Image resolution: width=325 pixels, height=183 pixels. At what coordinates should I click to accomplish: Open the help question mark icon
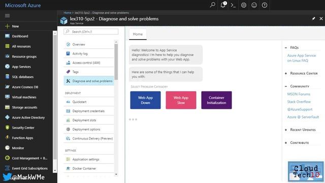tap(265, 5)
